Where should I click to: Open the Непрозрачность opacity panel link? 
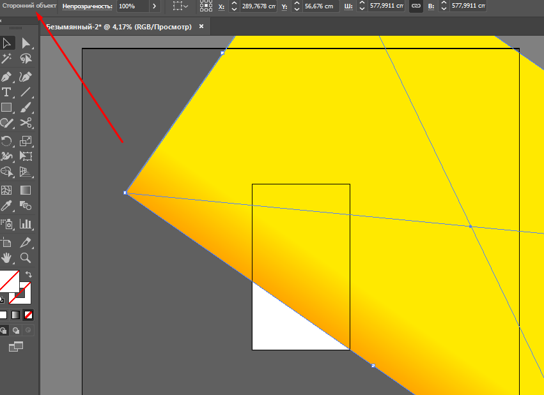87,6
